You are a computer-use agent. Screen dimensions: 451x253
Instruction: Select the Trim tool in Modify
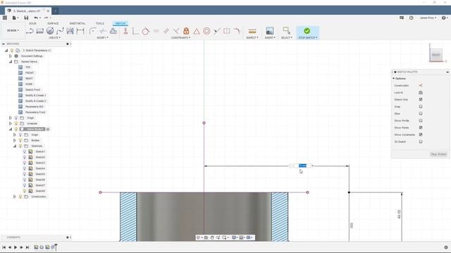tap(103, 31)
